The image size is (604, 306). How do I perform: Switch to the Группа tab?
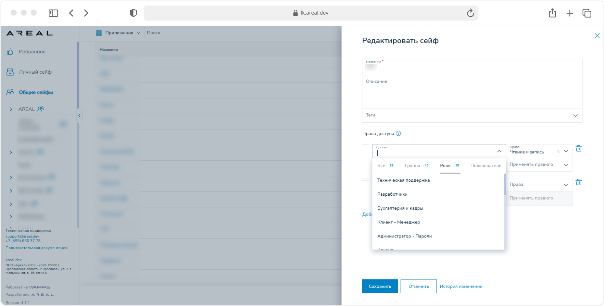pos(417,165)
